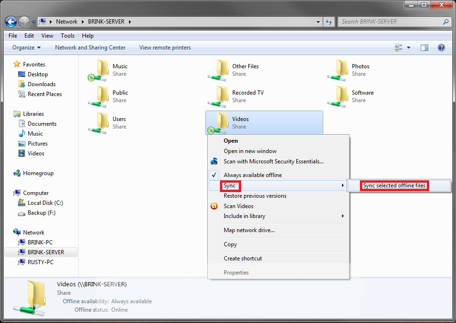This screenshot has width=456, height=323.
Task: Select the Users shared folder icon
Action: click(99, 123)
